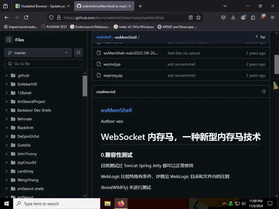
Task: Open File Explorer from the taskbar
Action: 107,204
